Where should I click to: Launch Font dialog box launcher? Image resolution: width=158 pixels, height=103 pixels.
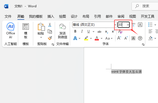[143, 44]
